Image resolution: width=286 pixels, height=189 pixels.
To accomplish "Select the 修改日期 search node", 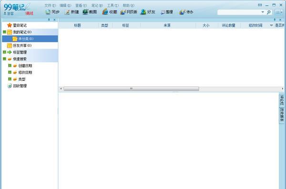I will click(25, 72).
